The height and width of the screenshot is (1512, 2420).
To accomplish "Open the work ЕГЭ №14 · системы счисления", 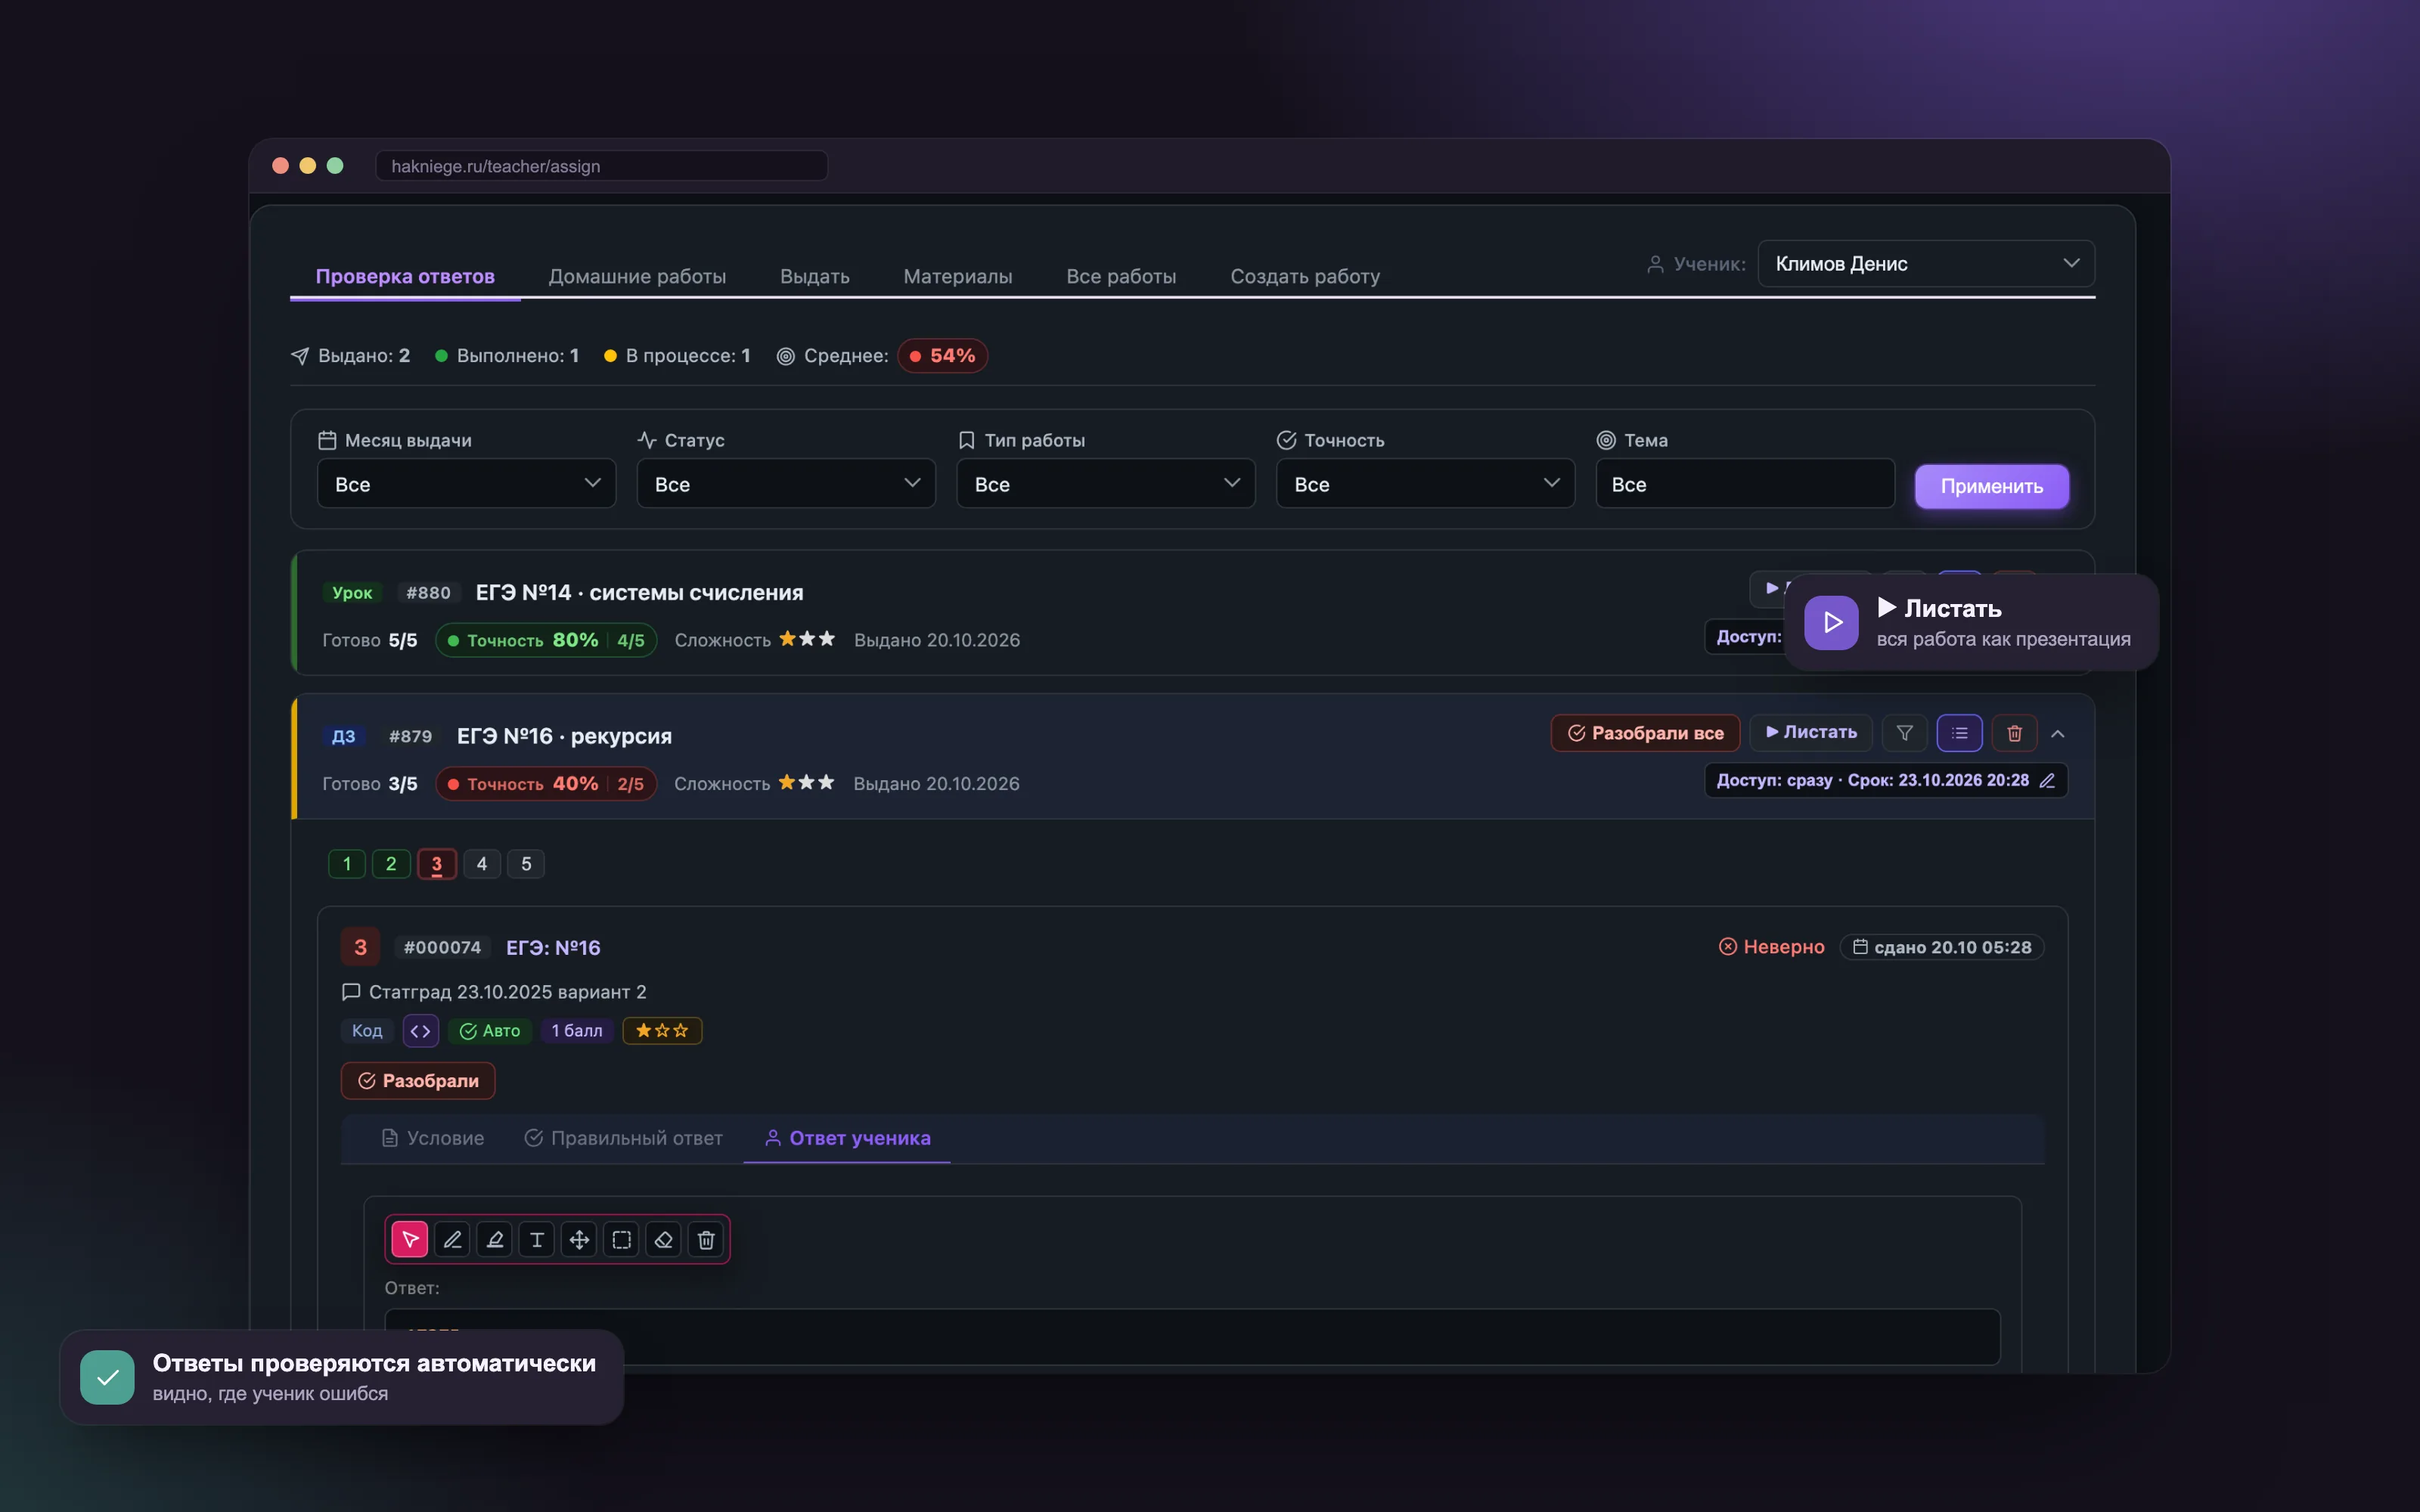I will pyautogui.click(x=639, y=593).
